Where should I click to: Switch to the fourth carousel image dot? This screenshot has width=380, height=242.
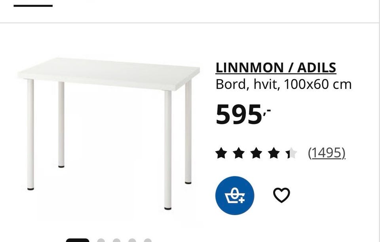point(132,240)
